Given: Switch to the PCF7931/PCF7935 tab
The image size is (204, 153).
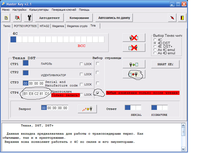Looking at the screenshot, I should [25, 26].
